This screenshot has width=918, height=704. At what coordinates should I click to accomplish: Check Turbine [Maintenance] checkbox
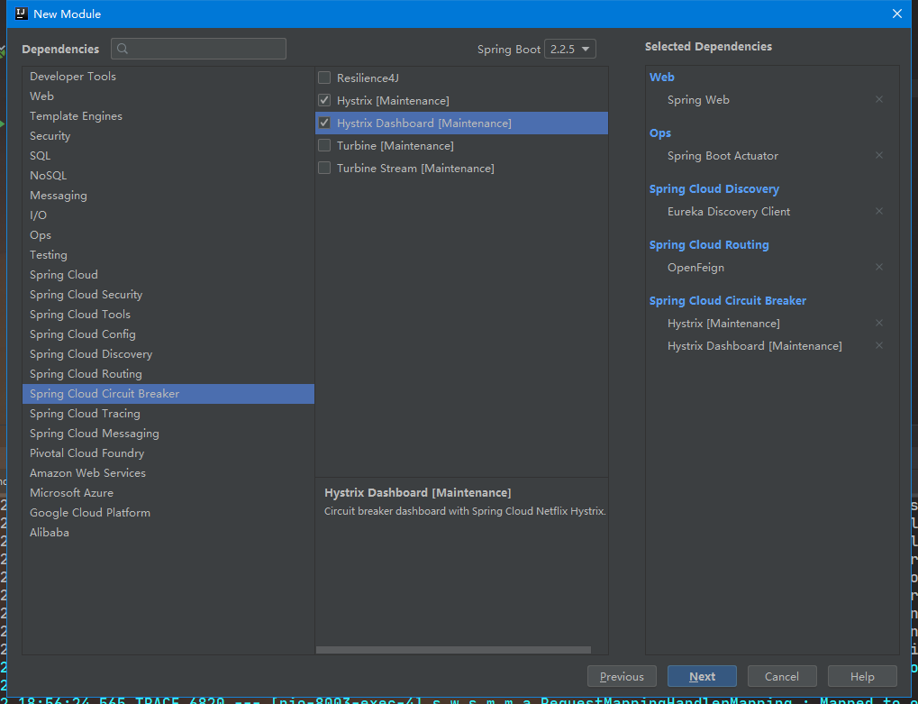pyautogui.click(x=324, y=145)
